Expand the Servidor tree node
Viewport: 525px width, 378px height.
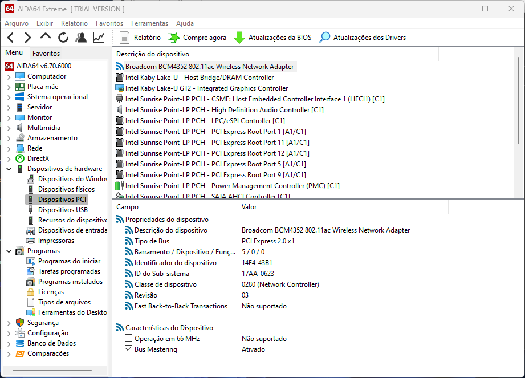9,108
